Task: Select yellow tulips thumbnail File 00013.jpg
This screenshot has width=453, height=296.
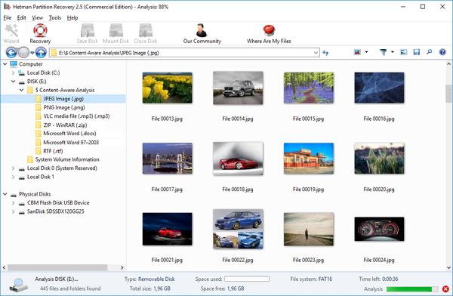Action: coord(168,88)
